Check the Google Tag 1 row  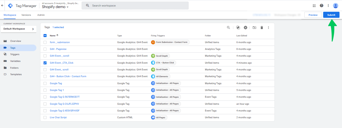tap(45, 90)
